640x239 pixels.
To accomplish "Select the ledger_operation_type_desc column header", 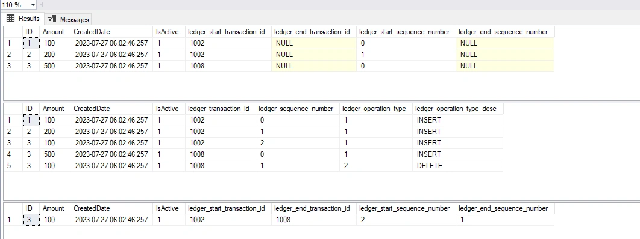I will coord(457,109).
